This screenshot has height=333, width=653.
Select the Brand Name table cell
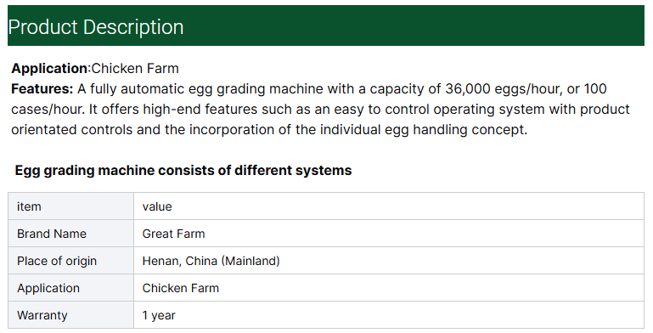pos(70,234)
